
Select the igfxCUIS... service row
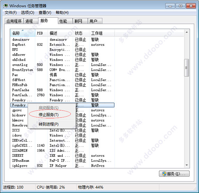click(x=62, y=145)
